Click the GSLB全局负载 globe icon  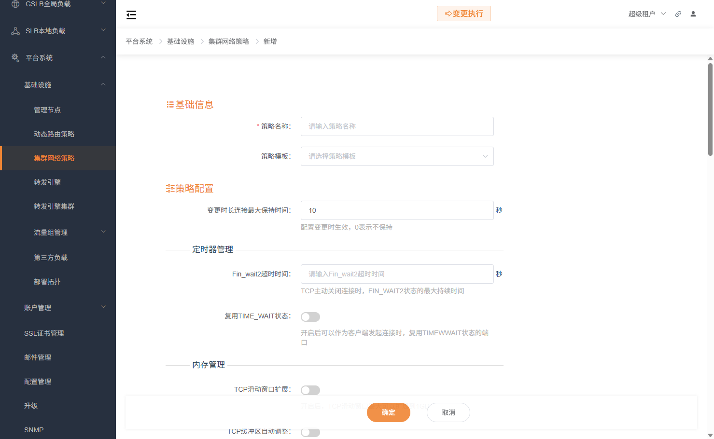point(14,4)
